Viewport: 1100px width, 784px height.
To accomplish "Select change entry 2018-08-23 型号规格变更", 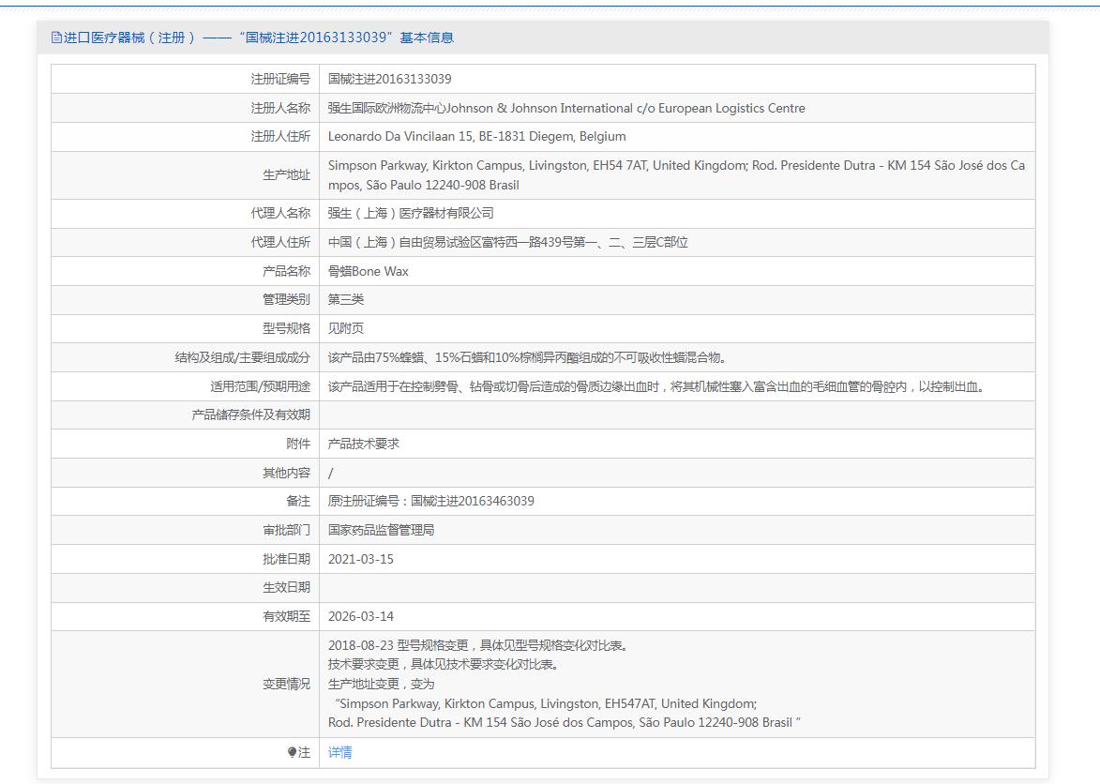I will [x=478, y=645].
